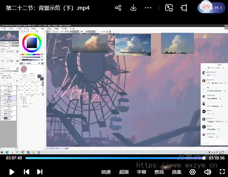Open the three-dot more options menu
Screen dimensions: 228x177
(148, 8)
